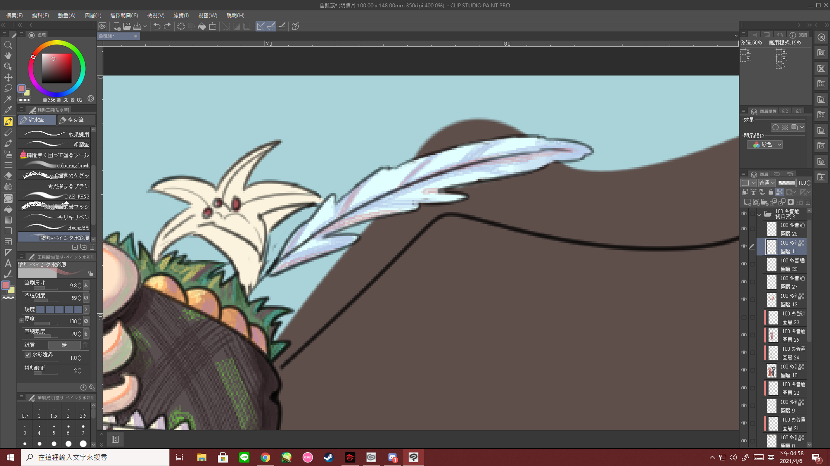The height and width of the screenshot is (466, 830).
Task: Expand 厚度 plus expander
Action: 22,321
